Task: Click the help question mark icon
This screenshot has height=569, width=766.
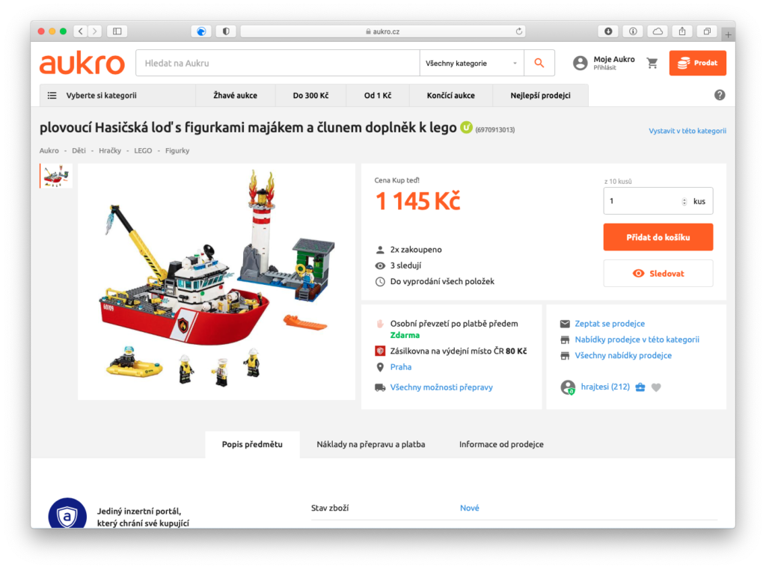Action: (x=720, y=95)
